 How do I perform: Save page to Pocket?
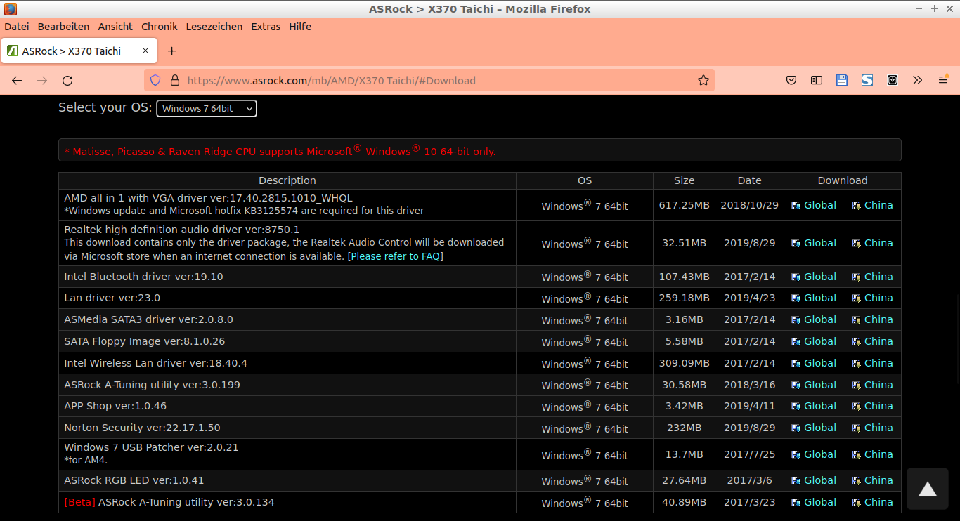pyautogui.click(x=791, y=81)
